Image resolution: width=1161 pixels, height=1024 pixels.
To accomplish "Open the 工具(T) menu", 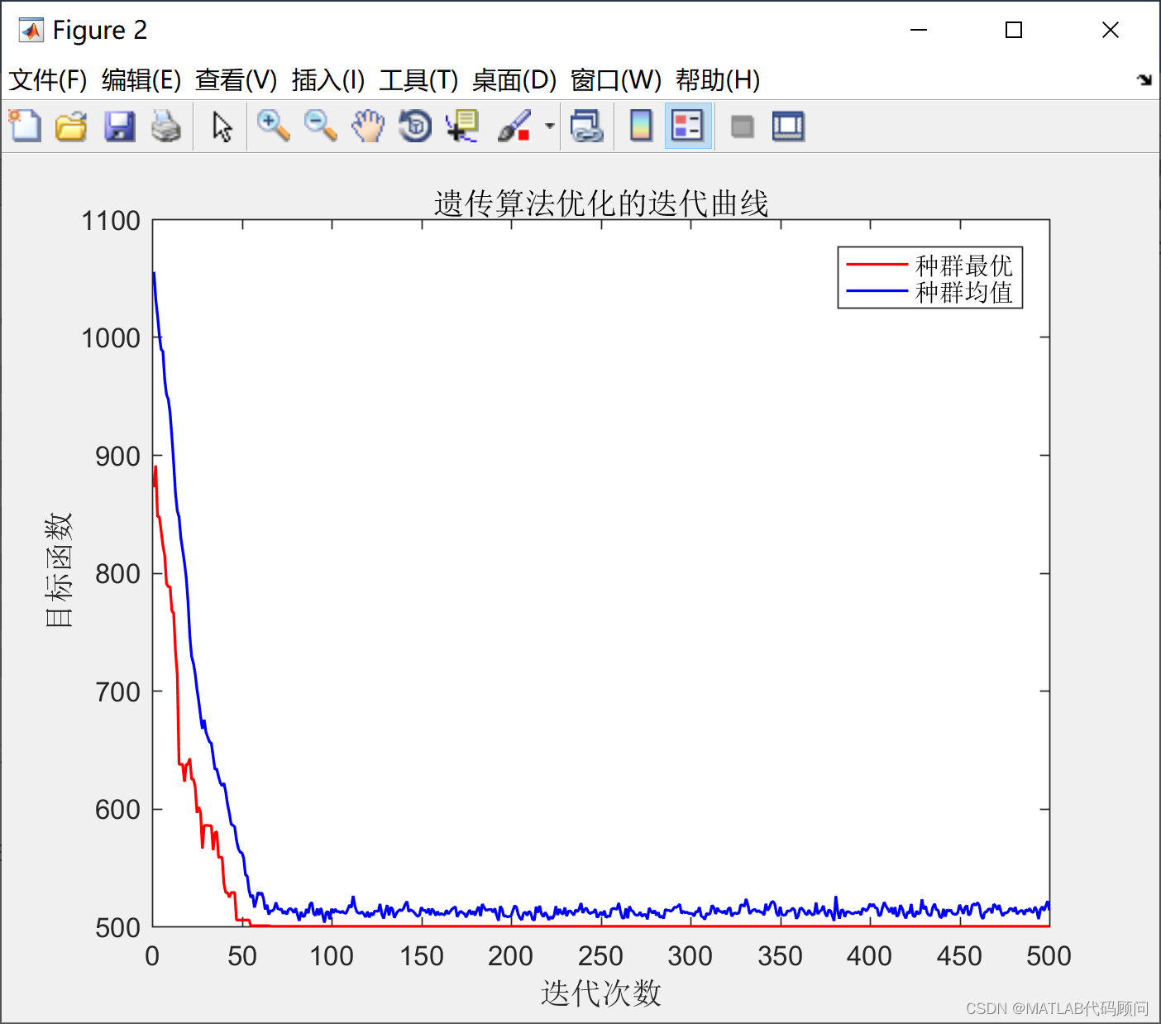I will click(x=418, y=80).
